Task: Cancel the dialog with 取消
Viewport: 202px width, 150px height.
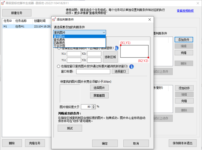Action: [136, 143]
